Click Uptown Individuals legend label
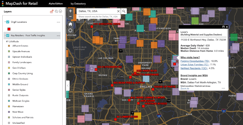 (22, 57)
